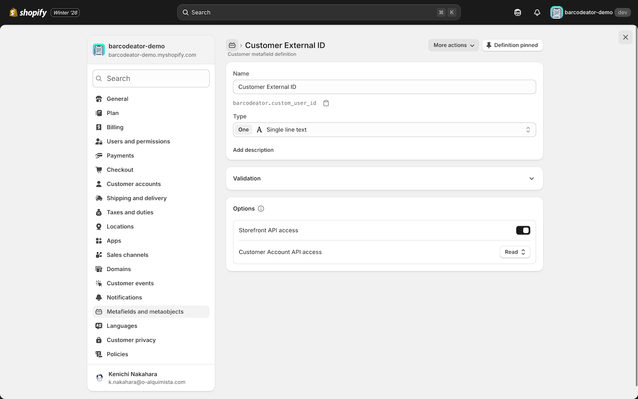This screenshot has height=399, width=638.
Task: Change Customer Account API access from Read
Action: click(x=514, y=252)
